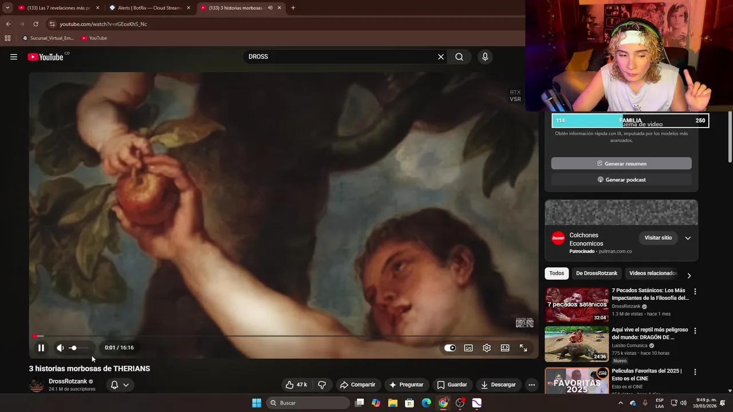The height and width of the screenshot is (412, 733).
Task: Open a new browser tab
Action: tap(293, 8)
